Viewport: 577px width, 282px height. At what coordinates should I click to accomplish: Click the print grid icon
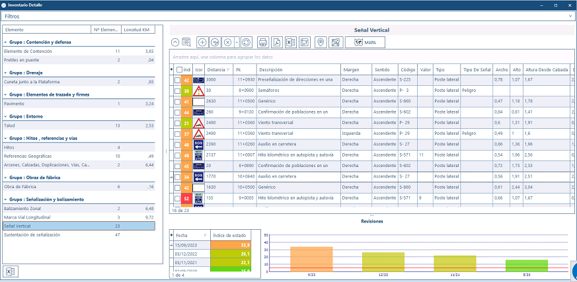(262, 42)
